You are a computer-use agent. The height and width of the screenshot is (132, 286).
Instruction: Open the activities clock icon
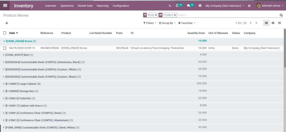[177, 6]
